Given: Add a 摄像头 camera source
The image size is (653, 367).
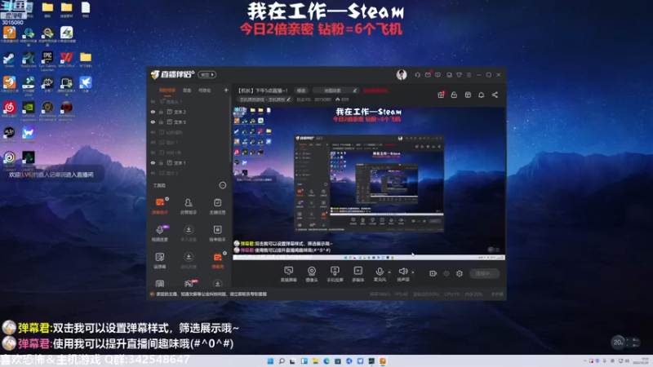Looking at the screenshot, I should tap(312, 274).
